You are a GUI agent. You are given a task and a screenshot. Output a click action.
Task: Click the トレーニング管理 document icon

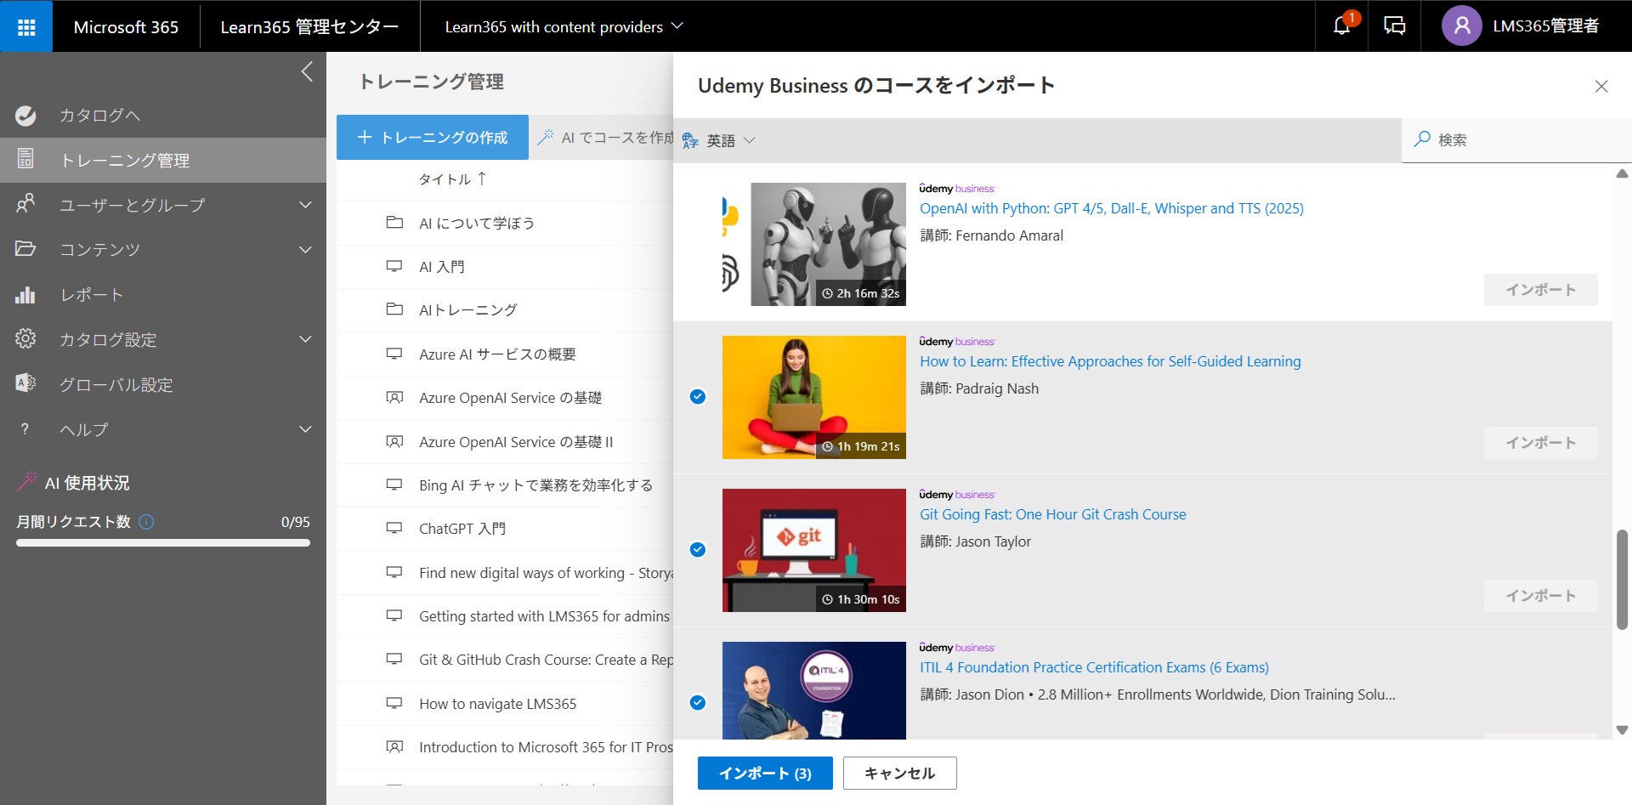[25, 160]
